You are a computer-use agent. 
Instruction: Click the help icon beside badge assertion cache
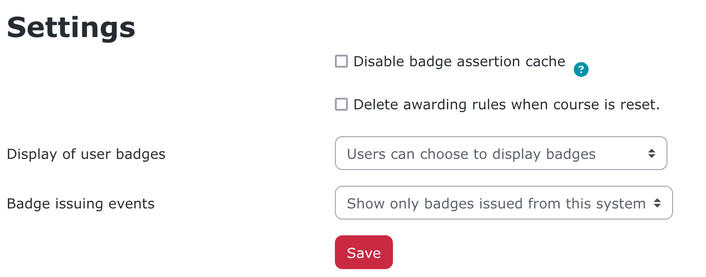(581, 70)
